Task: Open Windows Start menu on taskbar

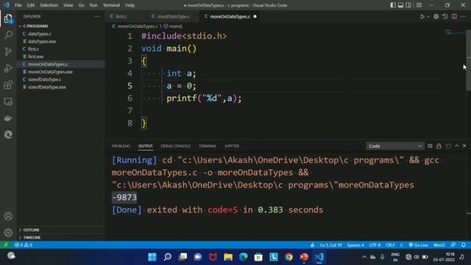Action: point(152,257)
